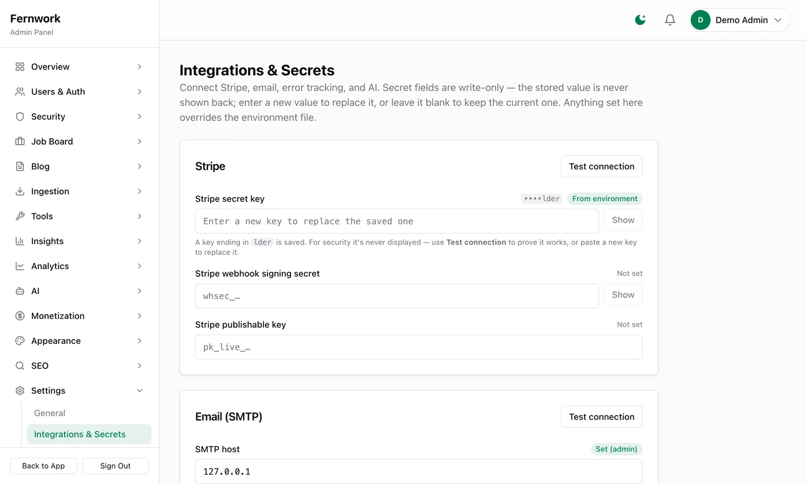Click the Sign Out button
Screen dimensions: 806x484
[115, 466]
